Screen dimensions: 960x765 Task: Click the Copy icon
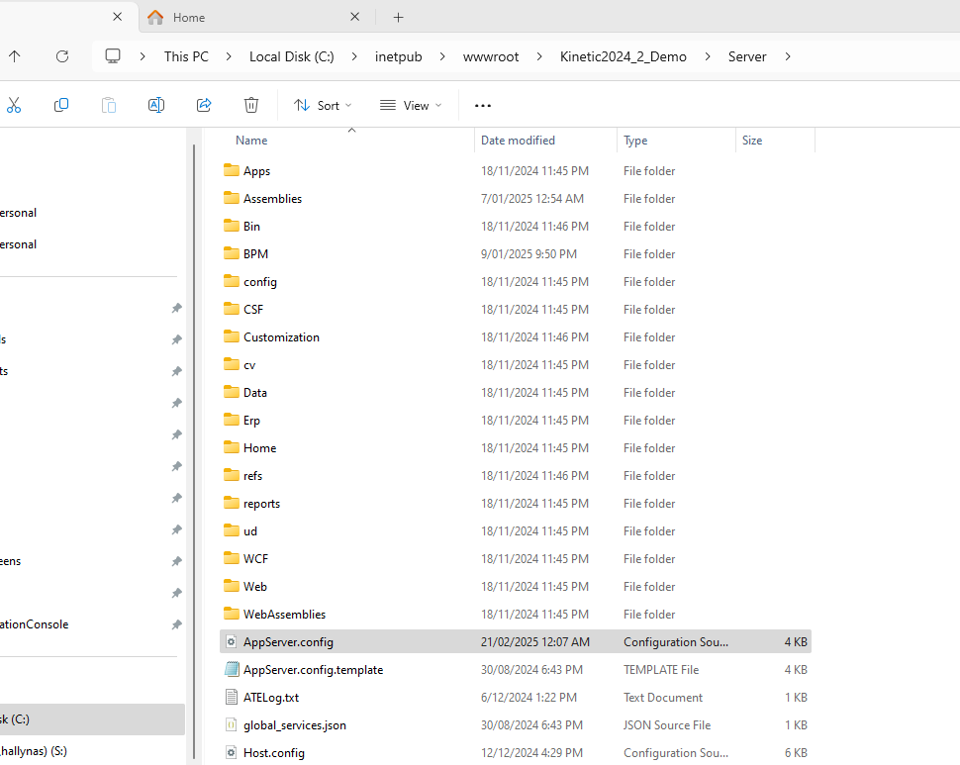(61, 105)
